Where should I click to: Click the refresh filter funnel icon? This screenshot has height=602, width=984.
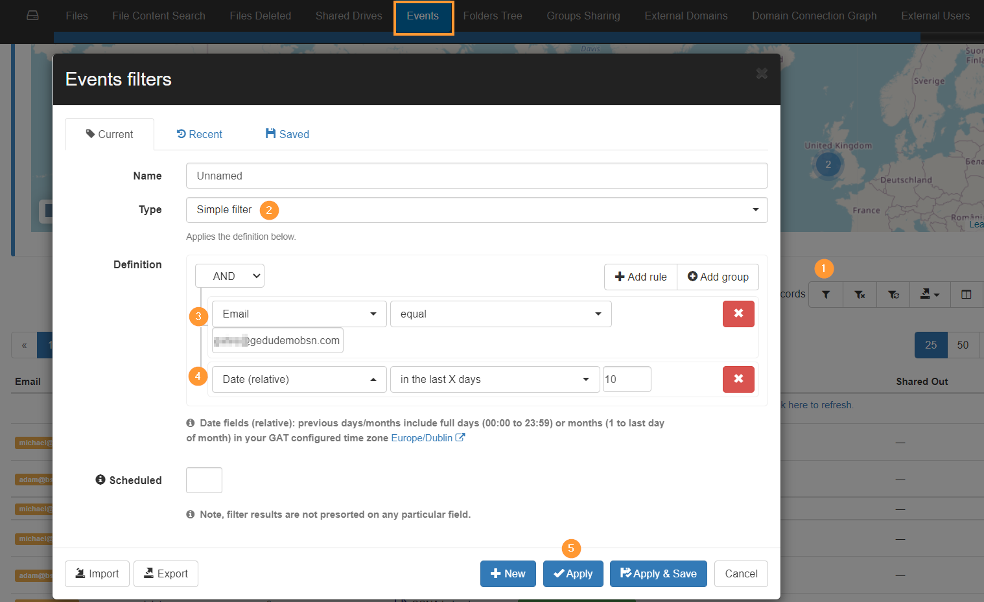(x=893, y=294)
